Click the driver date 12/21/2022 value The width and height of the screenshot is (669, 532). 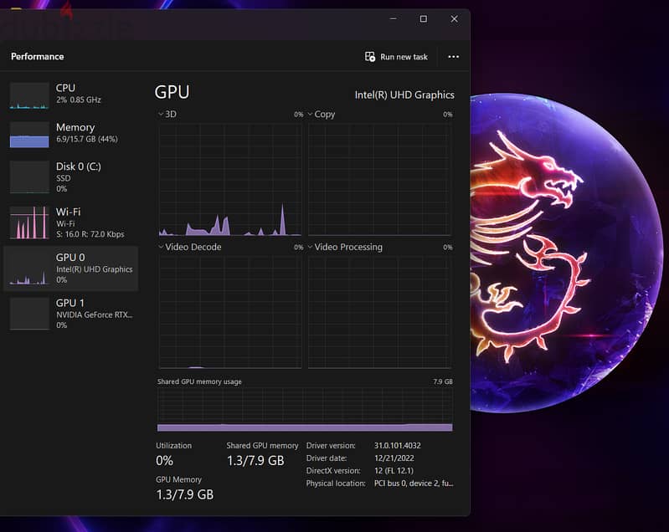pos(394,458)
